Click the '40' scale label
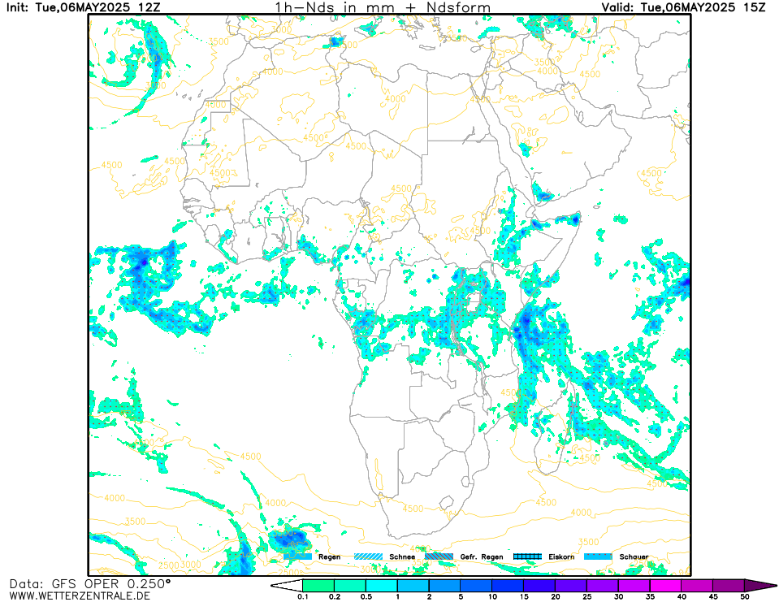The height and width of the screenshot is (602, 779). (x=682, y=597)
